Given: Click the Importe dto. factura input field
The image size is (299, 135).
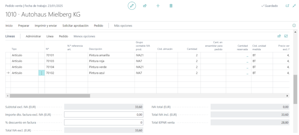Looking at the screenshot, I should (x=104, y=115).
